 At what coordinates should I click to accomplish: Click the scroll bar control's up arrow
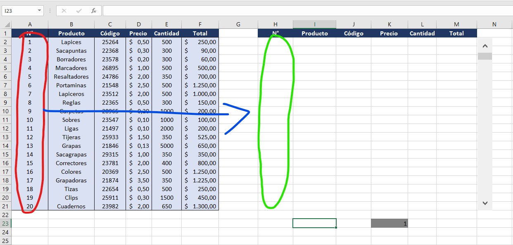point(485,46)
